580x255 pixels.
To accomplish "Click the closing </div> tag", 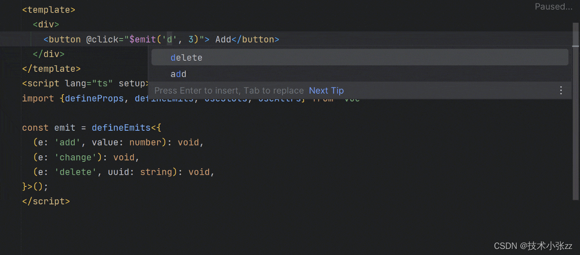I will click(x=49, y=54).
